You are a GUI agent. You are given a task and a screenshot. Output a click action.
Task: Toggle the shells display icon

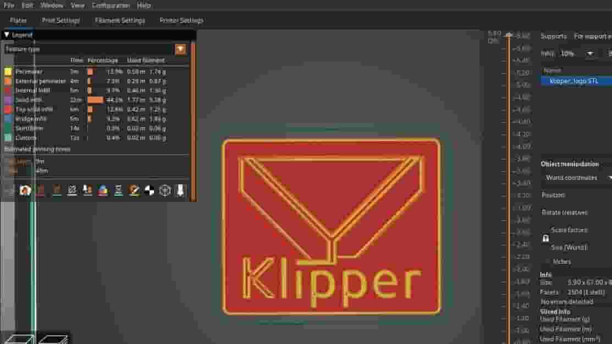150,190
